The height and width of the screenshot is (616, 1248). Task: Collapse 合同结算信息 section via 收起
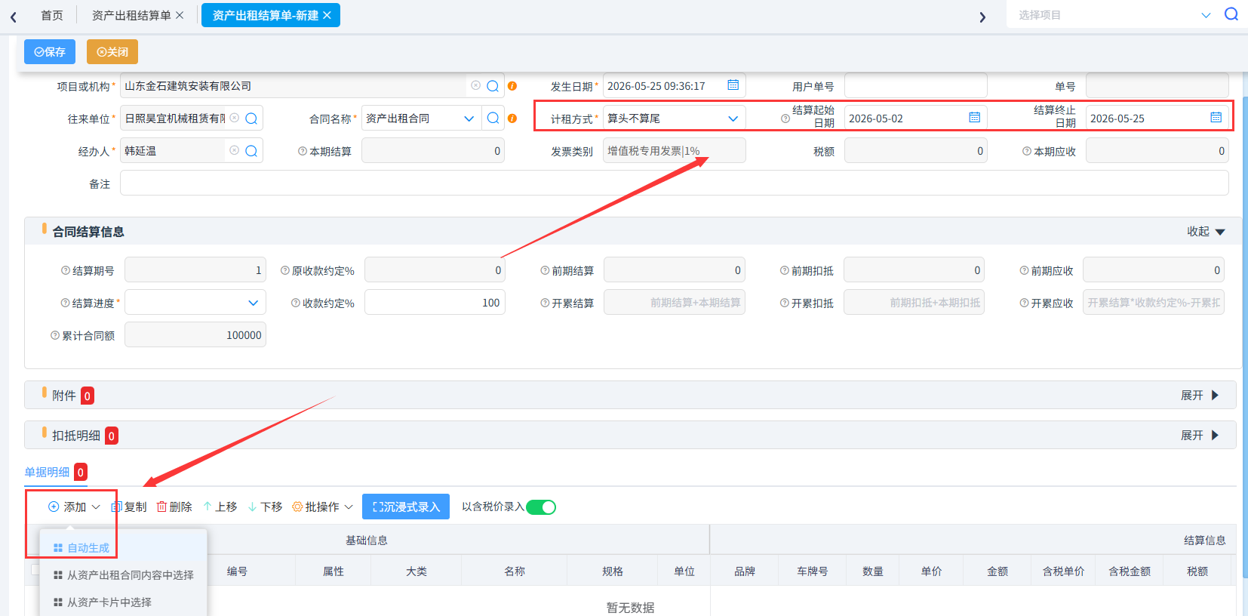coord(1206,232)
